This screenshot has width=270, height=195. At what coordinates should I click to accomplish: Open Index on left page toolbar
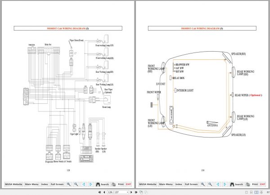45,184
